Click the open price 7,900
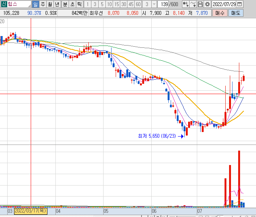This screenshot has height=217, width=256. [155, 13]
